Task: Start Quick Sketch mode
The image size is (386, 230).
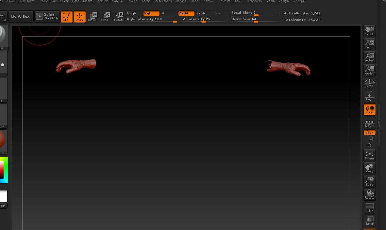Action: tap(47, 16)
